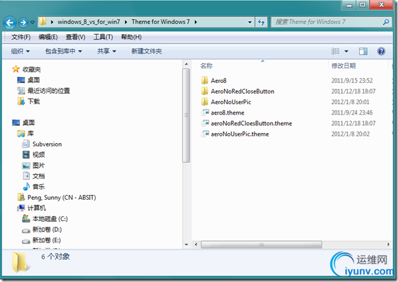
Task: Click the 新建文件夹 button
Action: pos(146,51)
